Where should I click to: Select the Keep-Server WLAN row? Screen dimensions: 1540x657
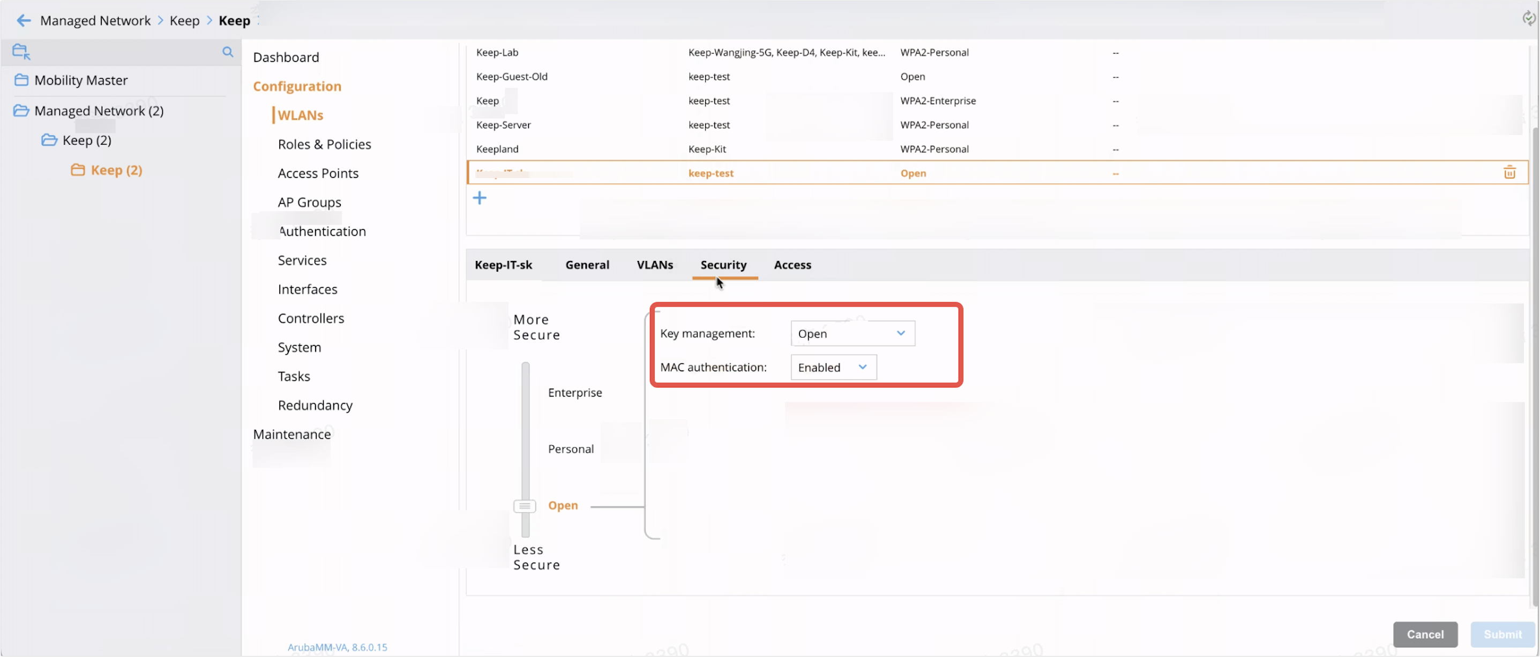(997, 125)
